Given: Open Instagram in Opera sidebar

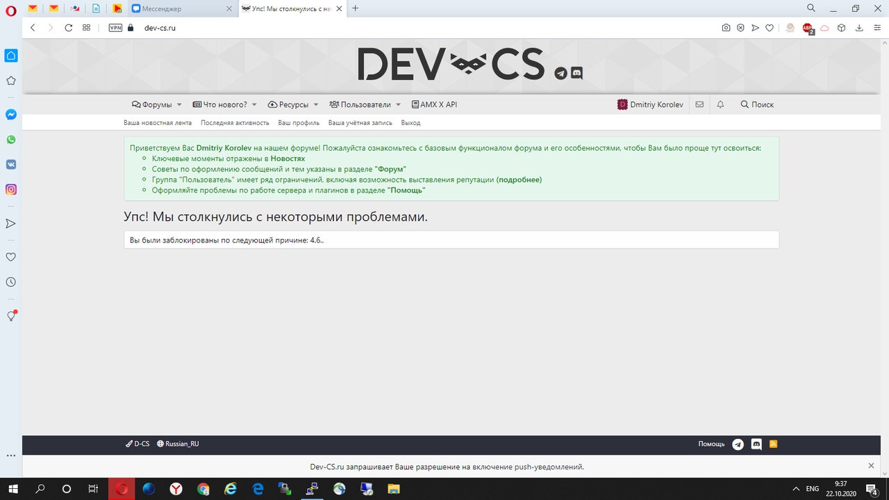Looking at the screenshot, I should point(11,190).
